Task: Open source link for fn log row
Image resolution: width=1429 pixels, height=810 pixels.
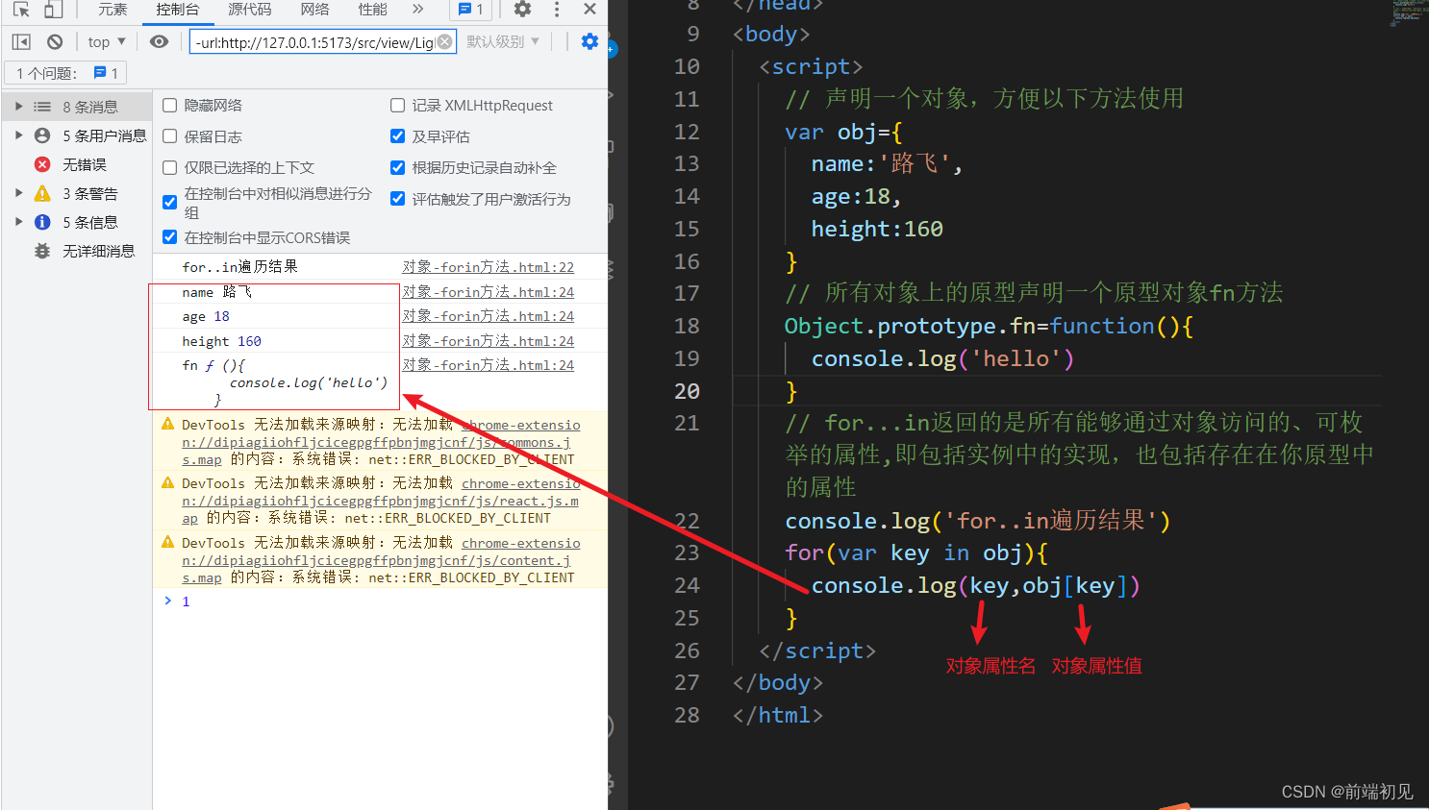Action: point(488,365)
